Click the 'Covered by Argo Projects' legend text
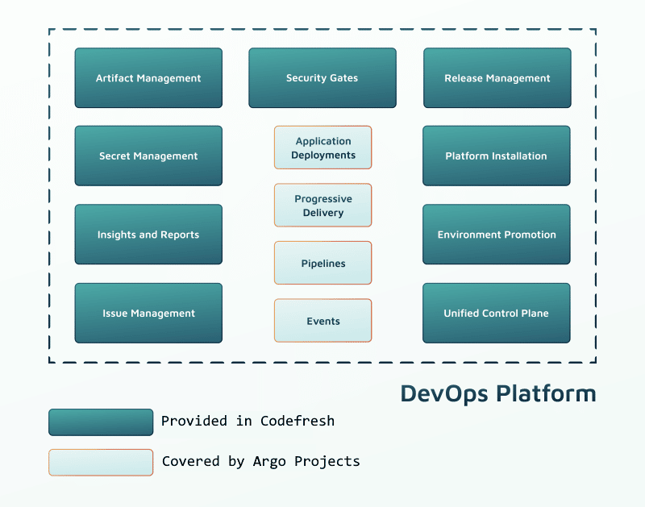 [x=260, y=462]
